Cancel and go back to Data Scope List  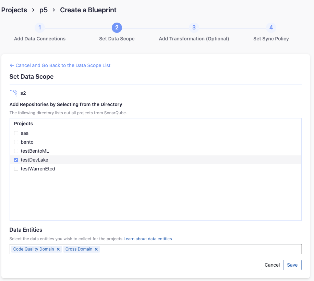click(x=60, y=65)
